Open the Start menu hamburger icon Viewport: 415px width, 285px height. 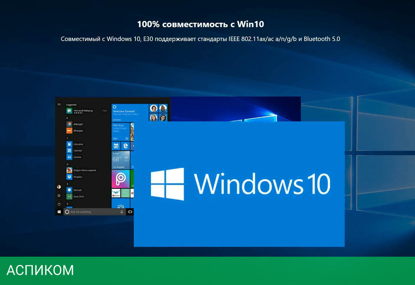[59, 105]
